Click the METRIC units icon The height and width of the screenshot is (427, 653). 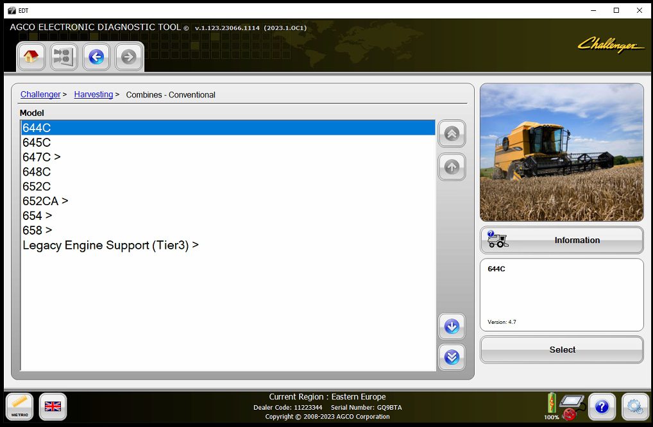[x=19, y=406]
